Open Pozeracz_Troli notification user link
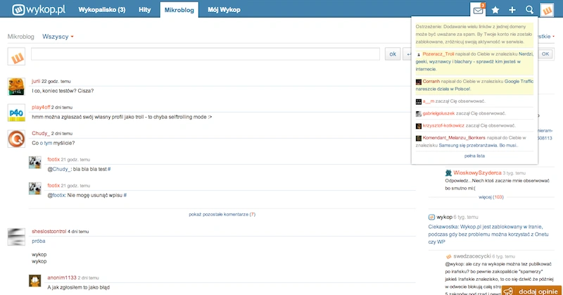This screenshot has width=563, height=295. 438,54
